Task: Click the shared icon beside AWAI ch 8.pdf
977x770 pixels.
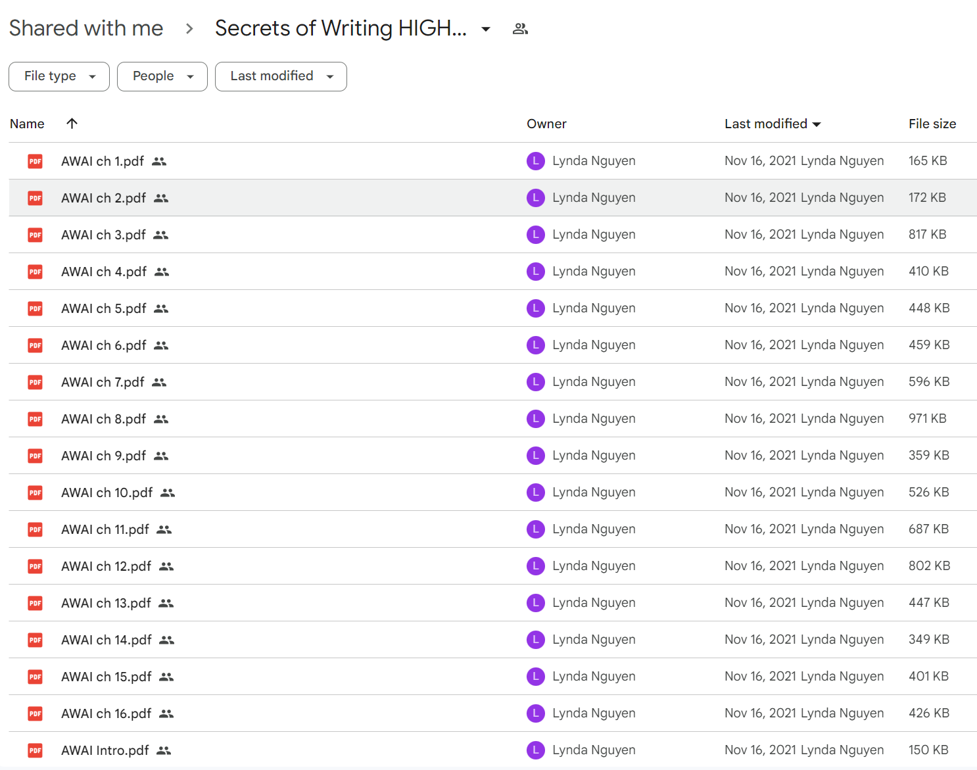Action: click(161, 419)
